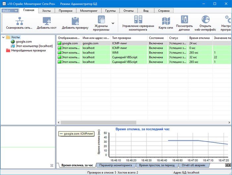Expand the toolbar dropdown arrow after Журналы программы
Viewport: 232px width, 175px height.
click(113, 23)
